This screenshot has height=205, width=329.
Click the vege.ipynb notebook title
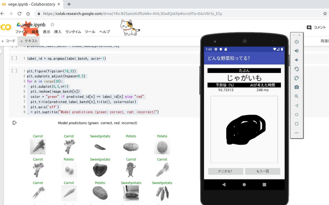pos(33,25)
